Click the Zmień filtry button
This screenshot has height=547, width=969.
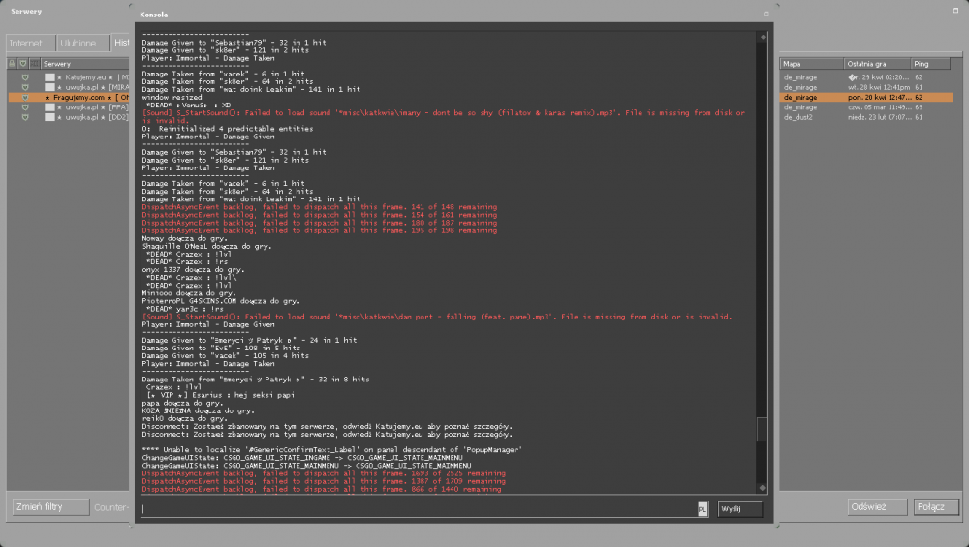point(50,507)
